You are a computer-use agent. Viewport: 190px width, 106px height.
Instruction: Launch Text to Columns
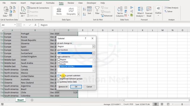tap(120, 12)
